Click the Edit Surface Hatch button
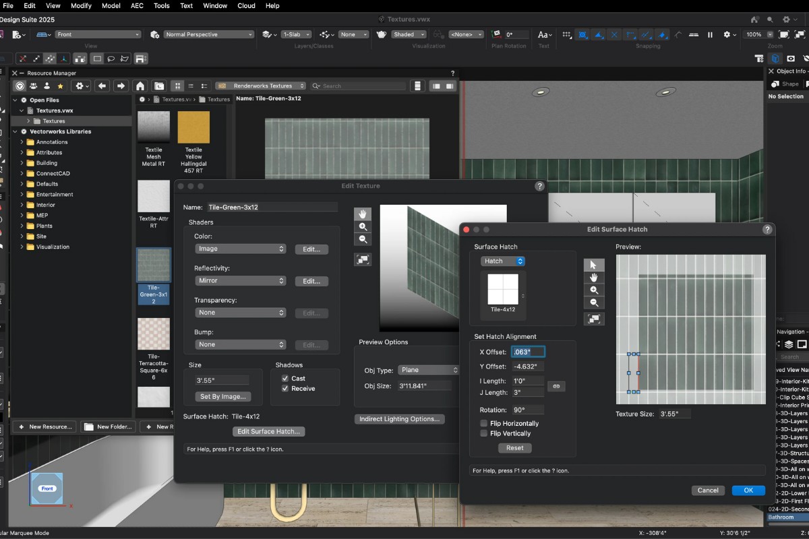Screen dimensions: 809x539 269,431
